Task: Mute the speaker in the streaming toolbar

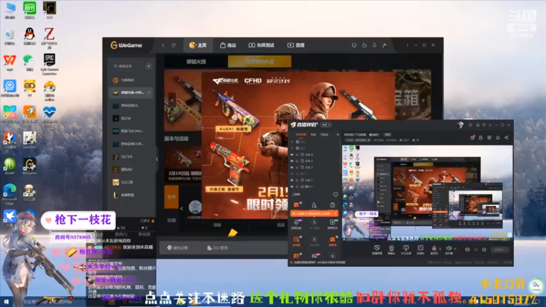Action: (x=449, y=248)
